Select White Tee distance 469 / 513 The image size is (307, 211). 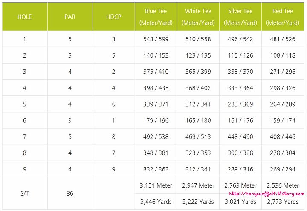198,137
